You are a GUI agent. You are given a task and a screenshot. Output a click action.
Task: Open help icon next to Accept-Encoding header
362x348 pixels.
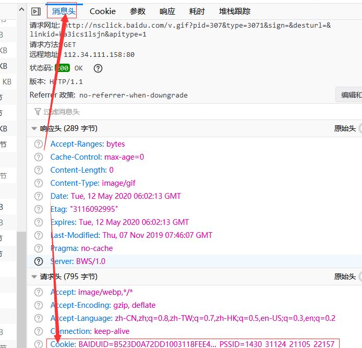click(39, 305)
